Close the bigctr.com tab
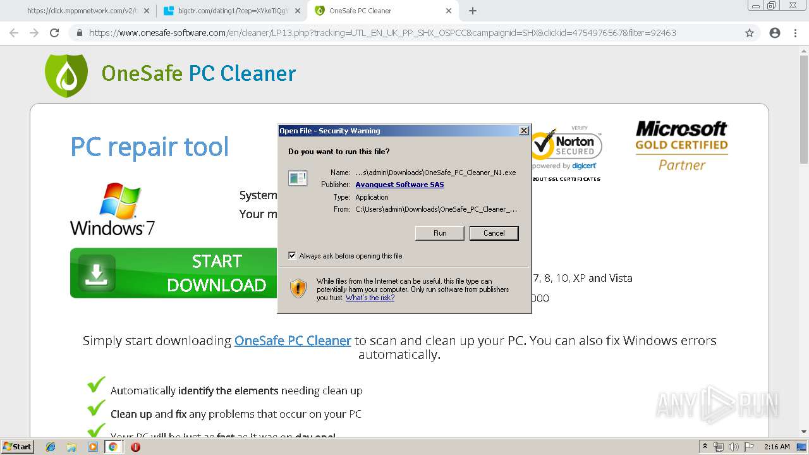 (298, 11)
